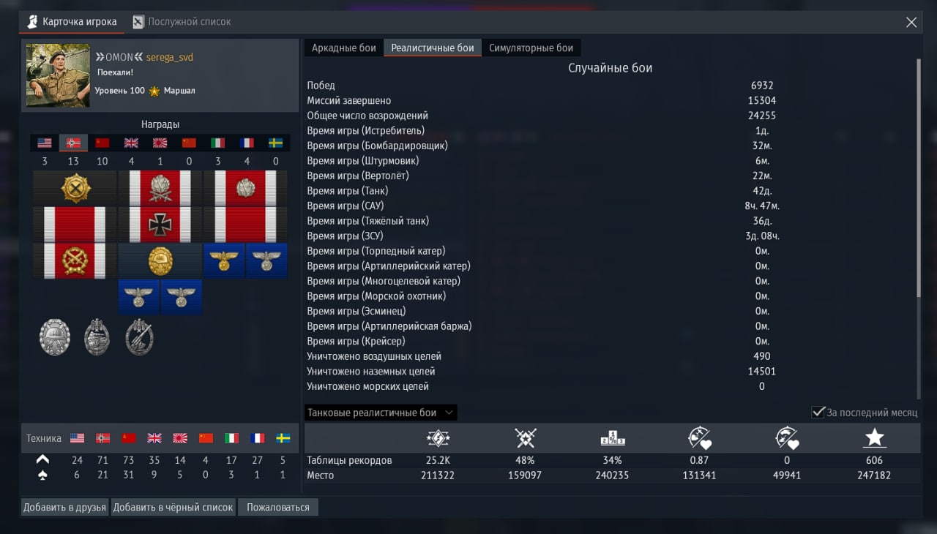
Task: Click the 'Пожаловаться' button
Action: tap(278, 507)
